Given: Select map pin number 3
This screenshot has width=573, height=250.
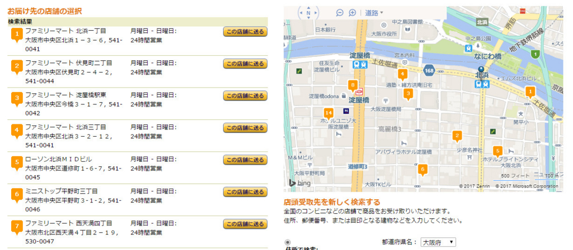Looking at the screenshot, I should [408, 95].
